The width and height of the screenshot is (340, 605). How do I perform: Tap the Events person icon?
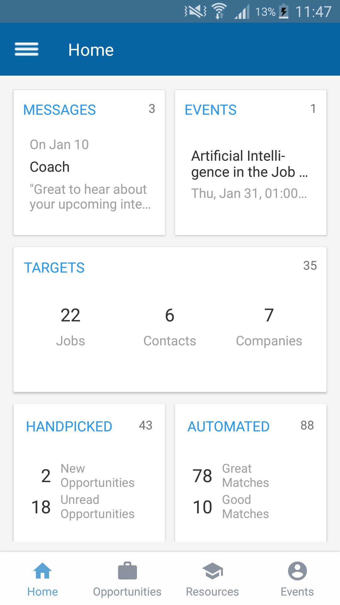pyautogui.click(x=297, y=571)
